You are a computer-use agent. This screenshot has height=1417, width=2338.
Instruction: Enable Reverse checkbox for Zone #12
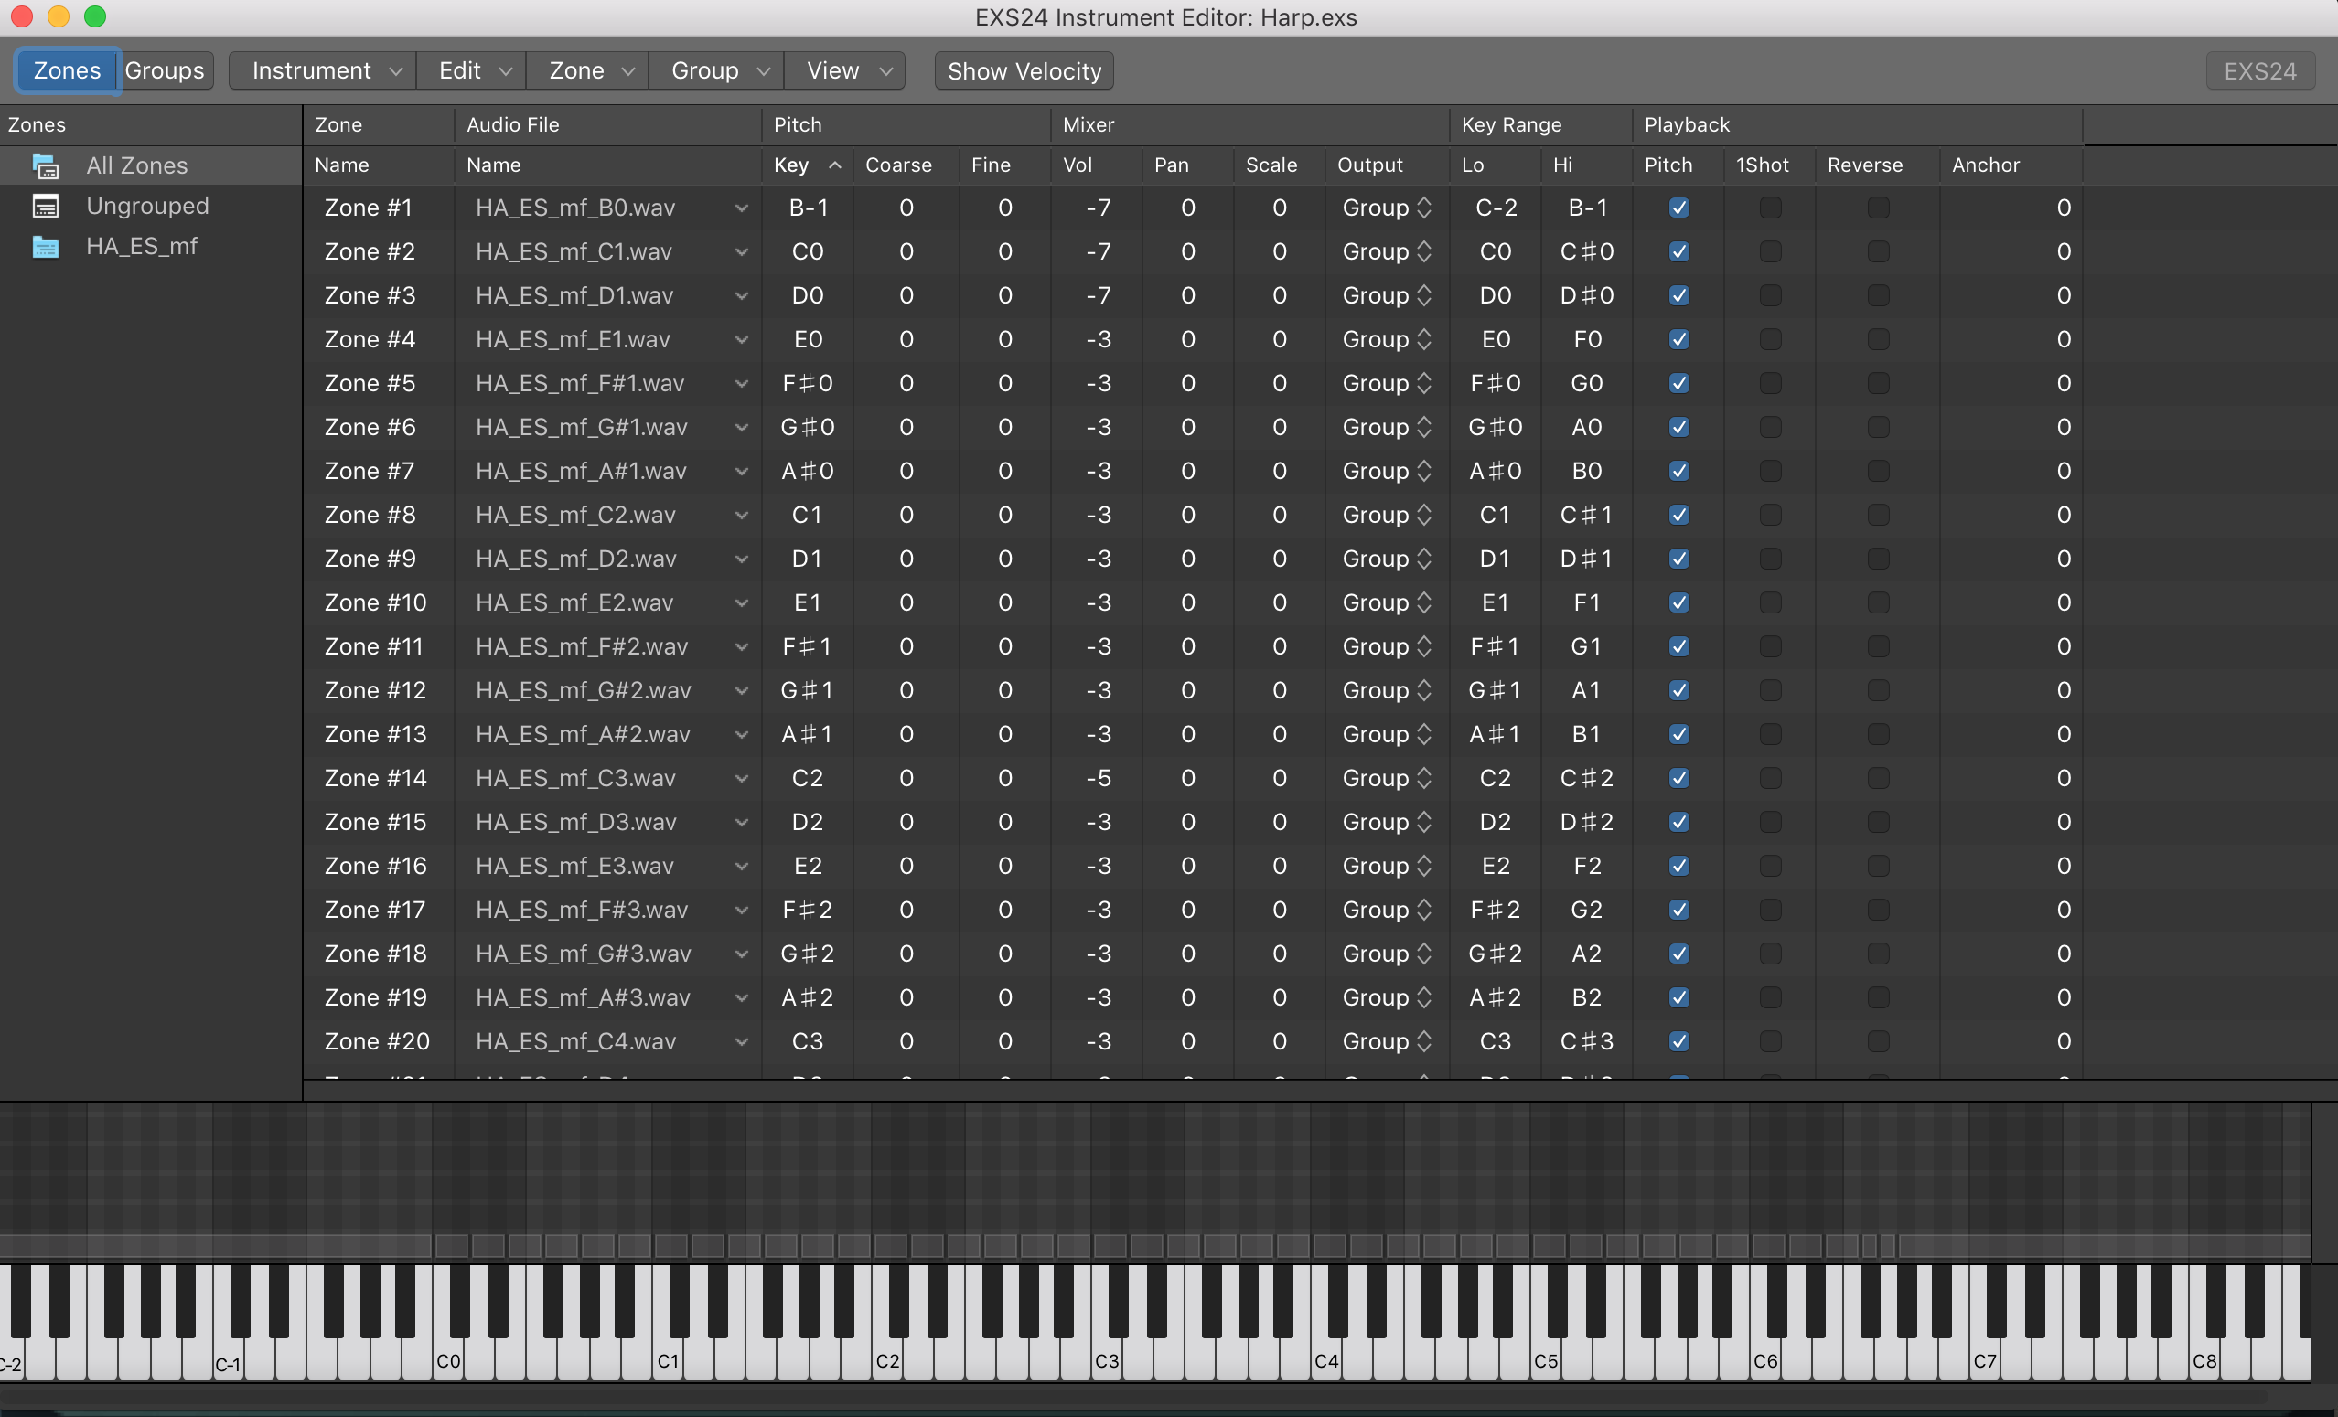pyautogui.click(x=1878, y=690)
